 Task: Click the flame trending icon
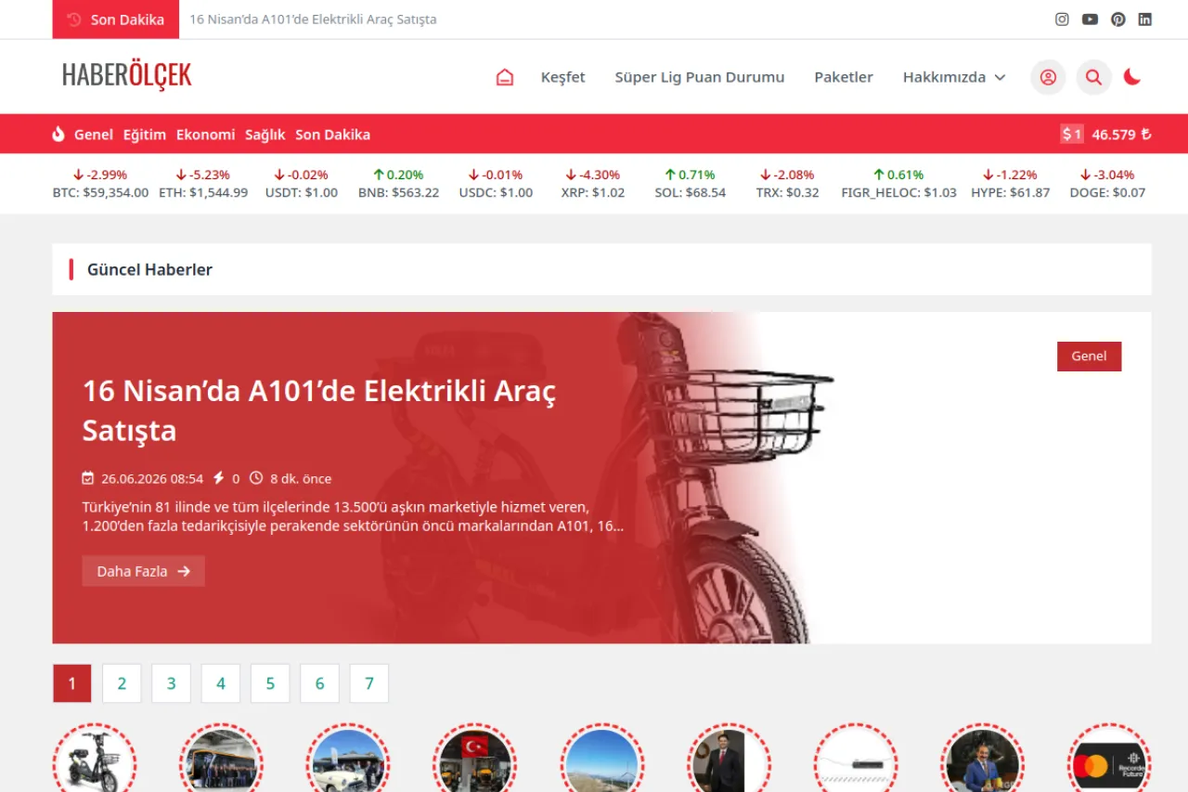[x=58, y=134]
